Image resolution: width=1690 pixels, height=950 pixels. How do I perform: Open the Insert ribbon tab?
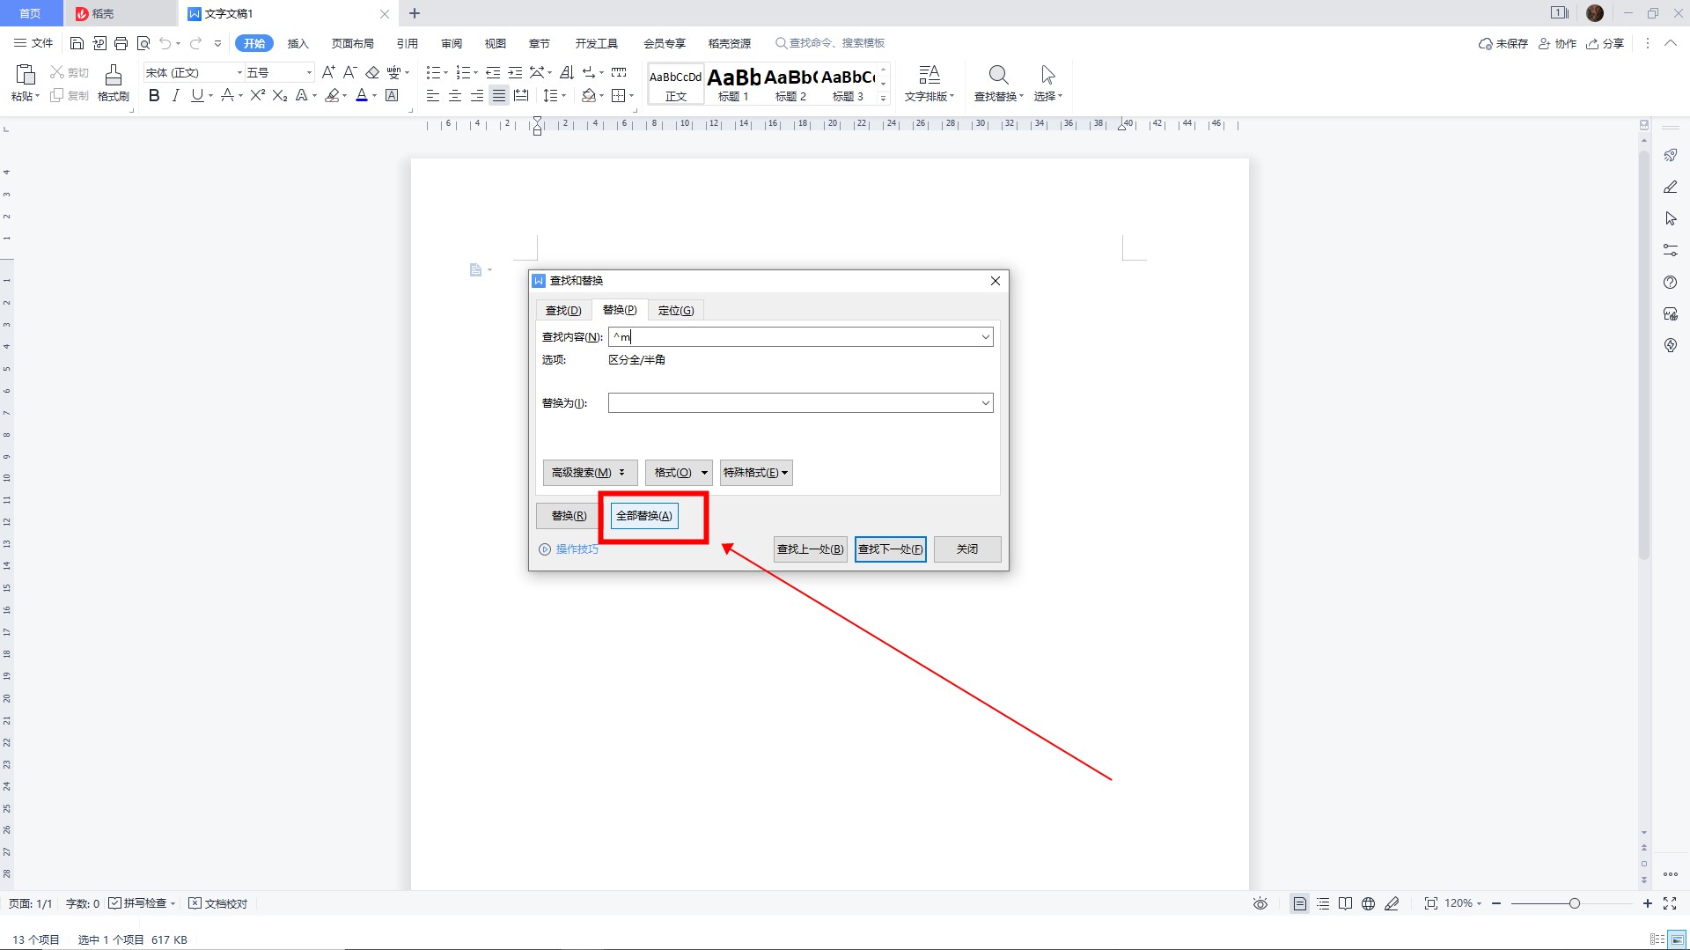[x=298, y=43]
